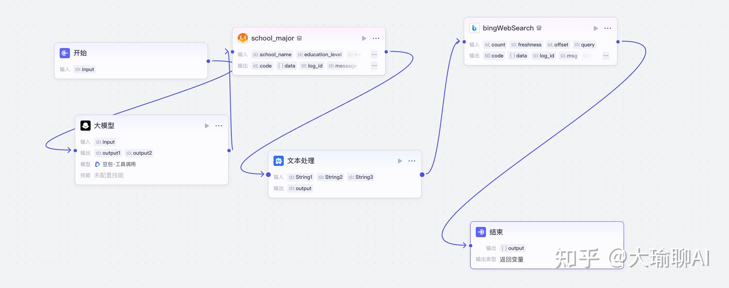Run the 大模型 node with its play button
Screen dimensions: 729x288
point(207,126)
